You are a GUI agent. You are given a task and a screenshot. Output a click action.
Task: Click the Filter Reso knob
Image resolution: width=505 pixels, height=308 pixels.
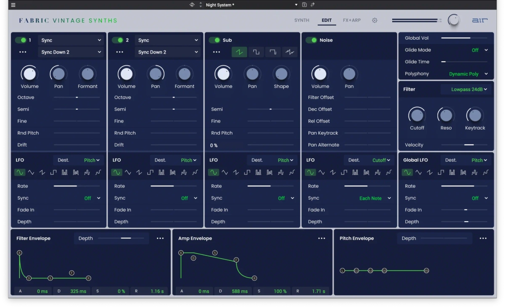pos(446,115)
